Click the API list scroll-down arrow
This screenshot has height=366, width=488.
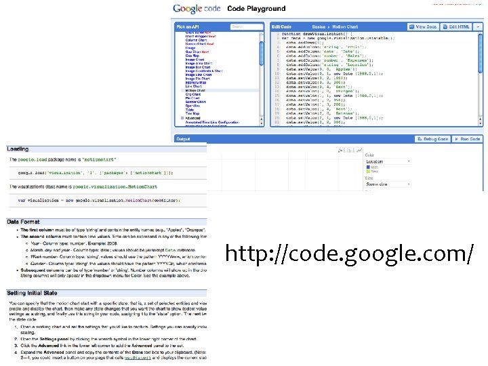262,123
